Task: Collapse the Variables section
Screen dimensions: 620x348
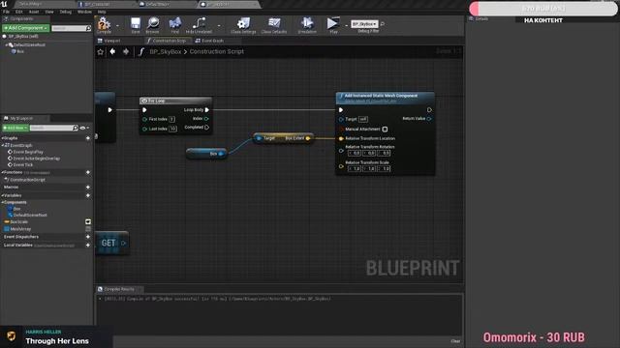Action: (3, 195)
